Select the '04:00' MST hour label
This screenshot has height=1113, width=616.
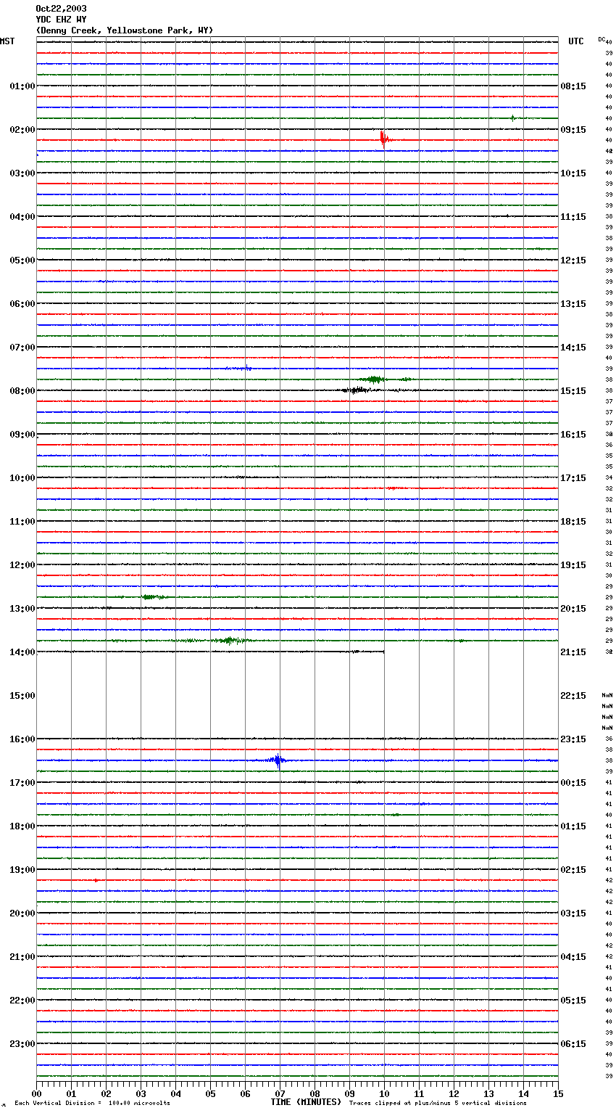coord(22,216)
